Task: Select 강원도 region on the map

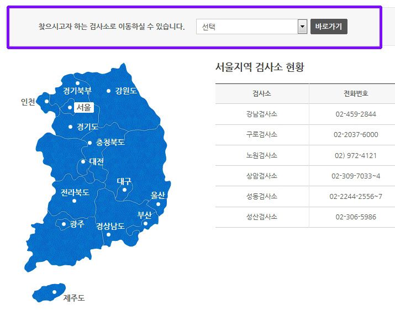Action: click(126, 91)
